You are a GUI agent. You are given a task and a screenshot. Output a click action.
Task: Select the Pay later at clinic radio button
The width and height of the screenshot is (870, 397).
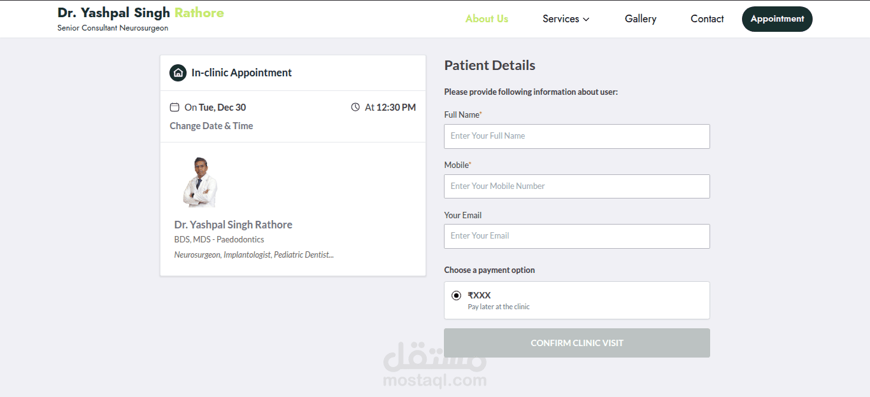456,296
